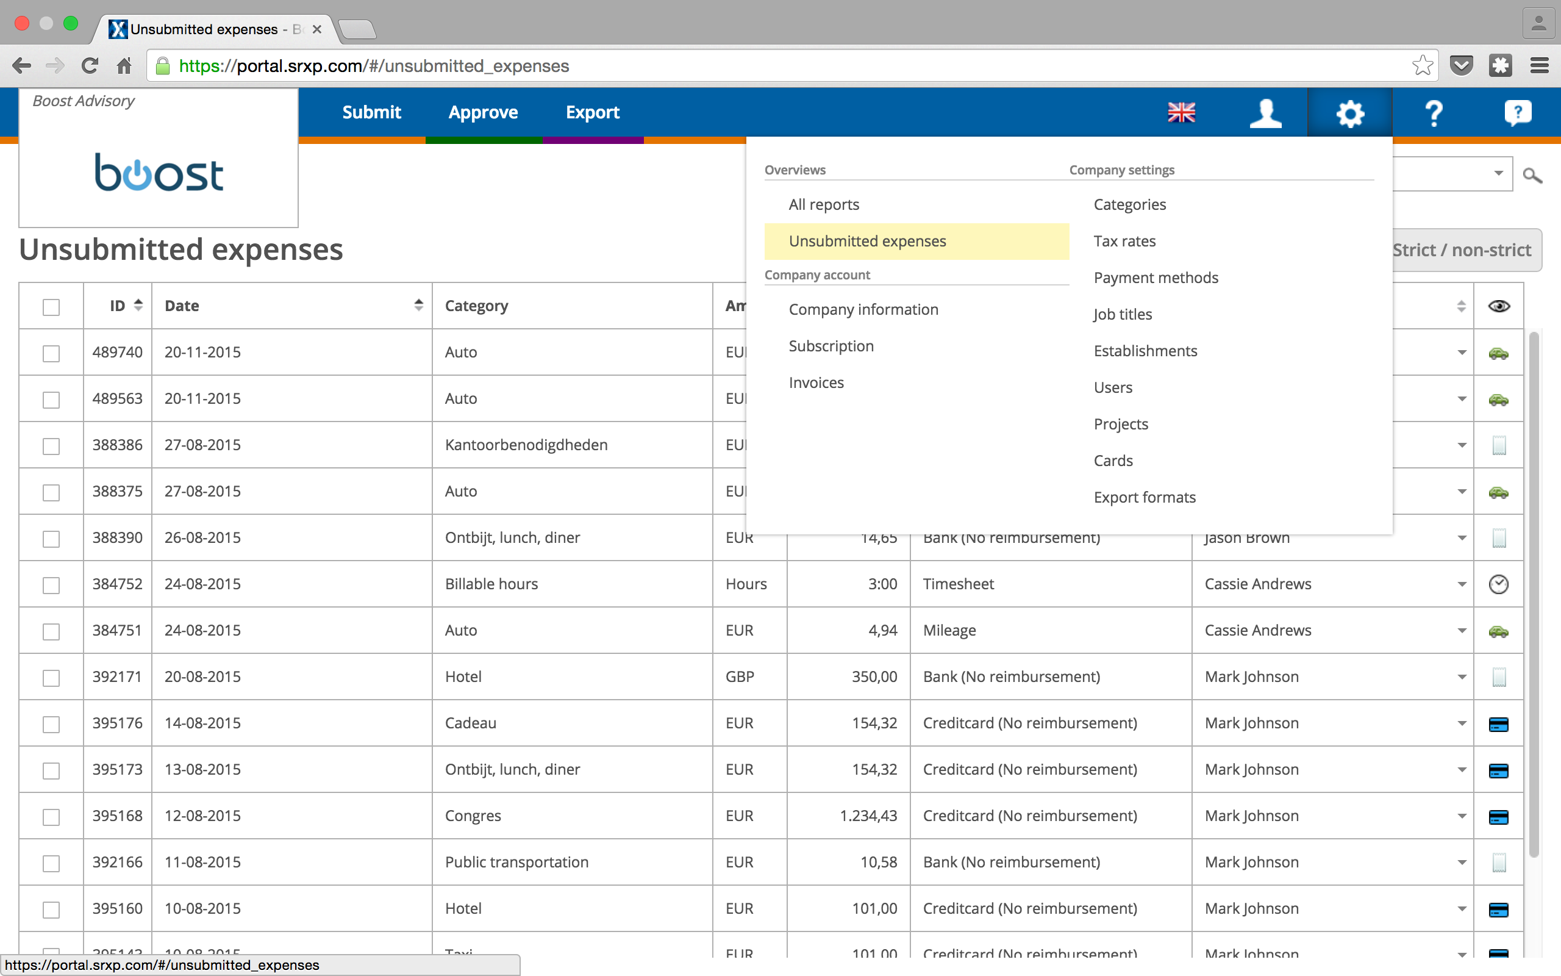This screenshot has height=976, width=1561.
Task: Click car icon for expense 388375
Action: [1498, 492]
